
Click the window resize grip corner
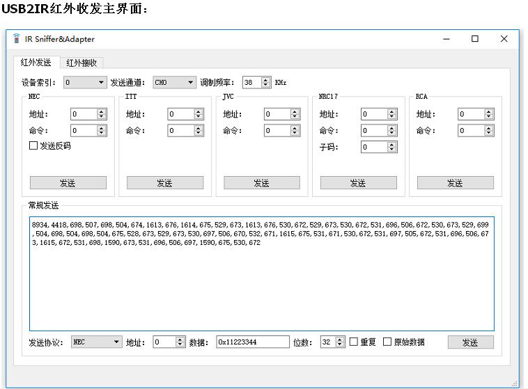click(515, 383)
